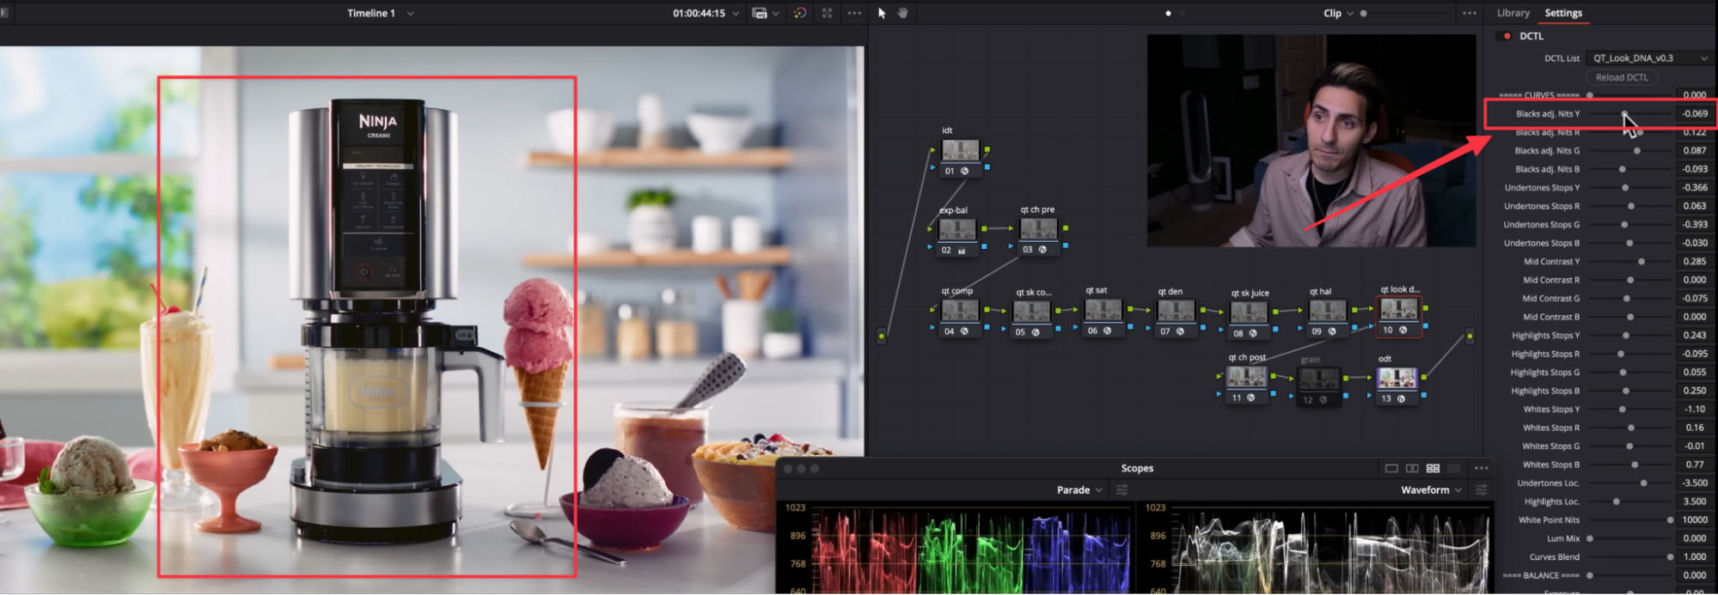Switch Scopes to two-up layout
The width and height of the screenshot is (1718, 595).
tap(1412, 468)
